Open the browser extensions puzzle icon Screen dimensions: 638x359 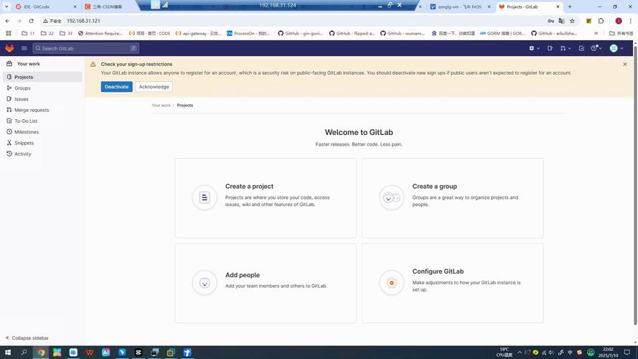tap(601, 21)
